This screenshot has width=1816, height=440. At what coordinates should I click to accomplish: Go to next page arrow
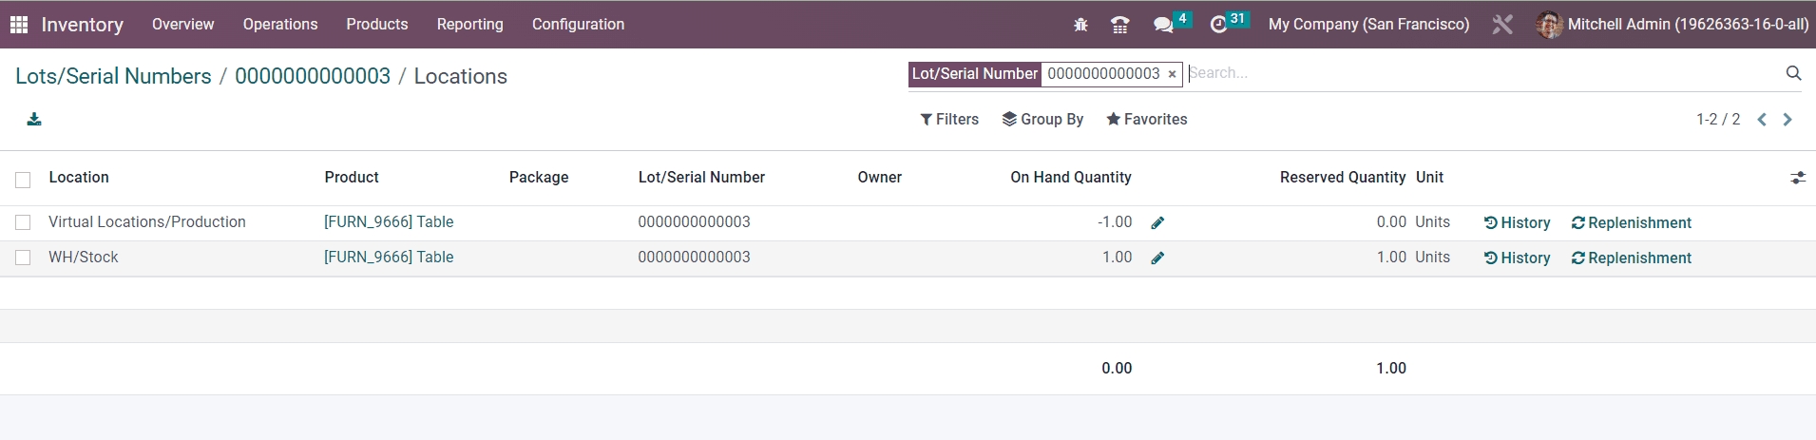[x=1787, y=120]
